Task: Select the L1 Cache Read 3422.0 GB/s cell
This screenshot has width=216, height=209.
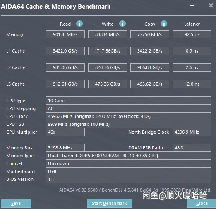Action: click(65, 51)
